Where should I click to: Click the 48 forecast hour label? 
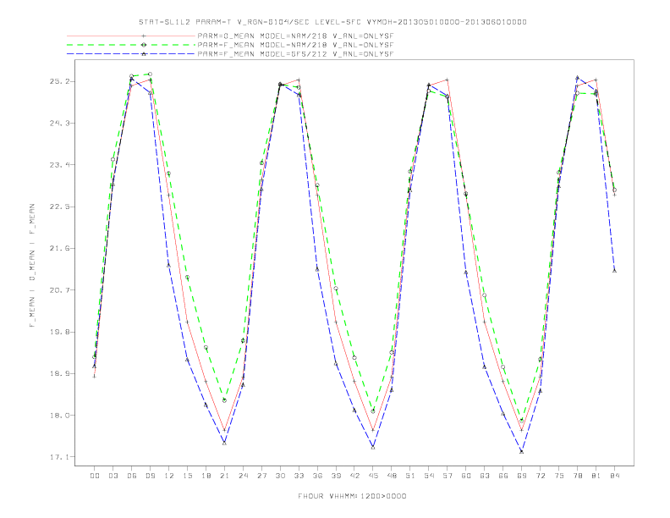pyautogui.click(x=392, y=476)
